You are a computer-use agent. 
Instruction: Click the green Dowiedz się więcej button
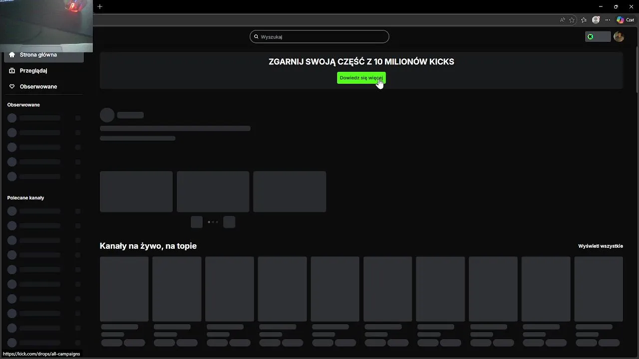[x=361, y=78]
